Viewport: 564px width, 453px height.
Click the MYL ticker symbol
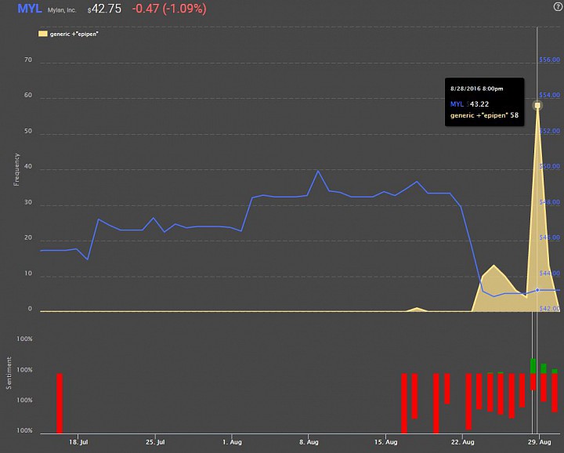pos(30,9)
